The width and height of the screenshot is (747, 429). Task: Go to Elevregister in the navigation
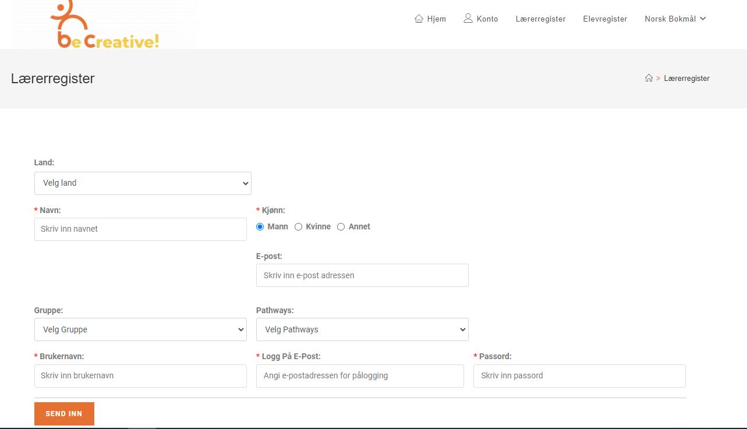605,19
